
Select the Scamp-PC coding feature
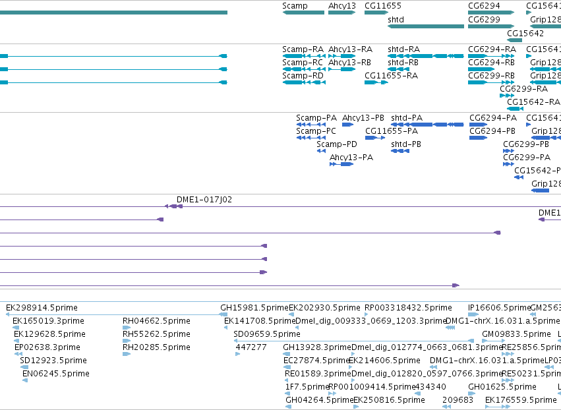click(311, 138)
